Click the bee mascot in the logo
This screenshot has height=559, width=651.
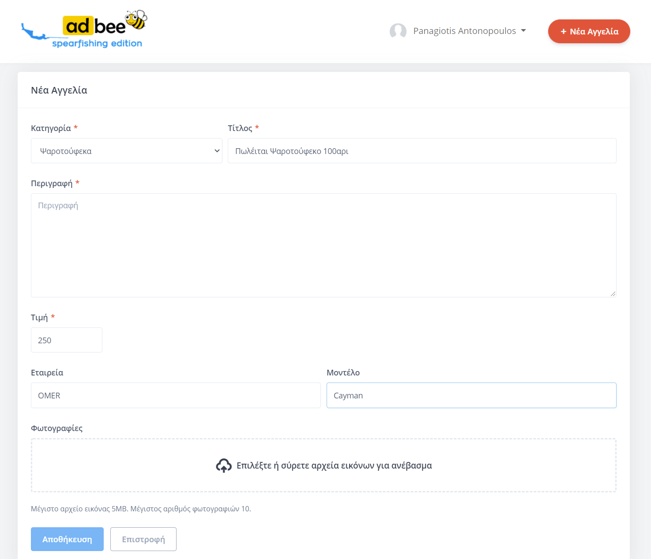click(x=136, y=20)
